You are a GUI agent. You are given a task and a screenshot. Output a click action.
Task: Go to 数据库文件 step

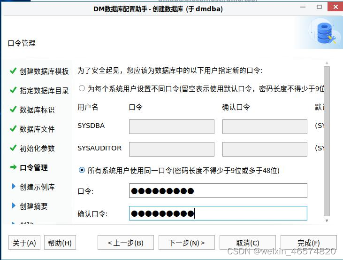coord(37,129)
